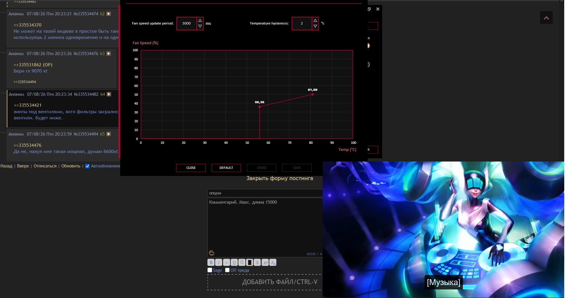Open reply link >>335534370
The width and height of the screenshot is (566, 298).
(27, 25)
